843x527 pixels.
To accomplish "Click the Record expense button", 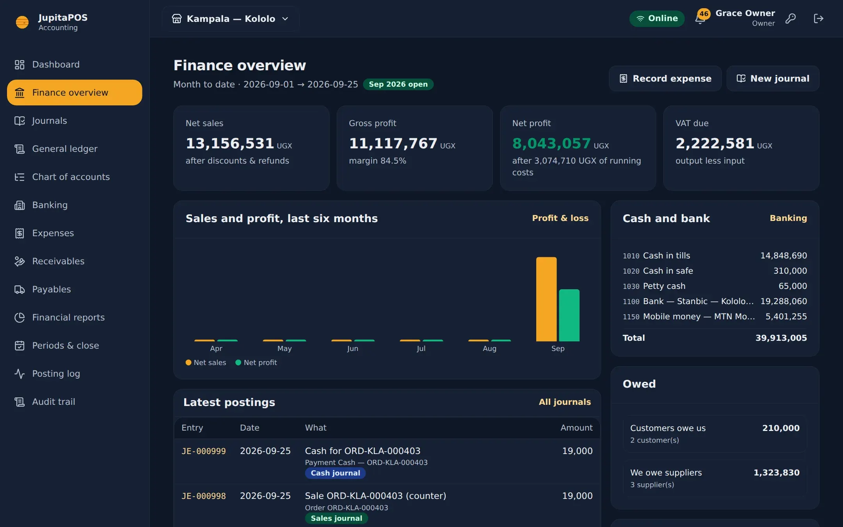I will [x=665, y=78].
